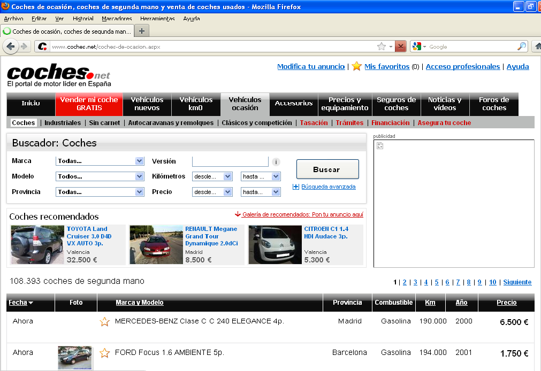541x371 pixels.
Task: Open the Acceso profesionales link
Action: click(x=463, y=66)
